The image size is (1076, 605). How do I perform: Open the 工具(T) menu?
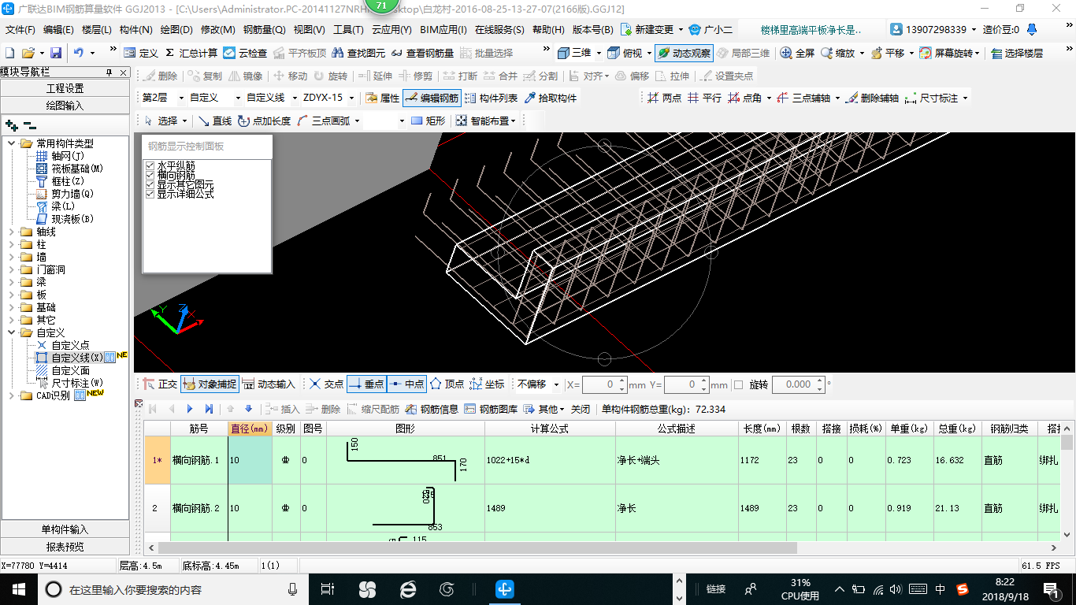click(348, 30)
